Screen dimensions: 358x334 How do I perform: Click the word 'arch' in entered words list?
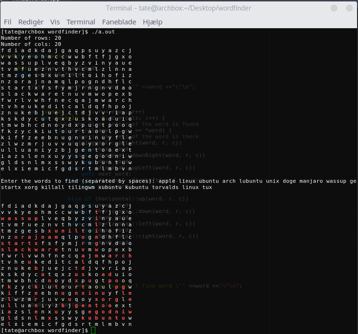coord(229,181)
